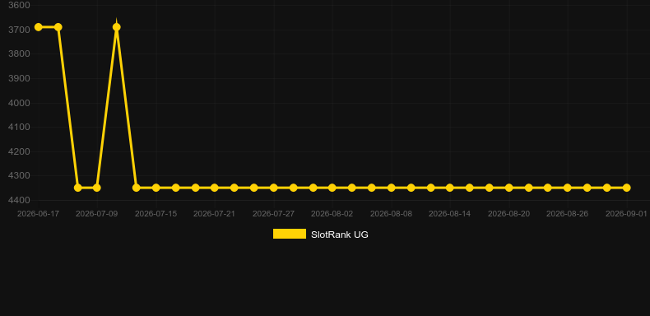The image size is (650, 316).
Task: Click the 4300 y-axis label
Action: point(19,176)
